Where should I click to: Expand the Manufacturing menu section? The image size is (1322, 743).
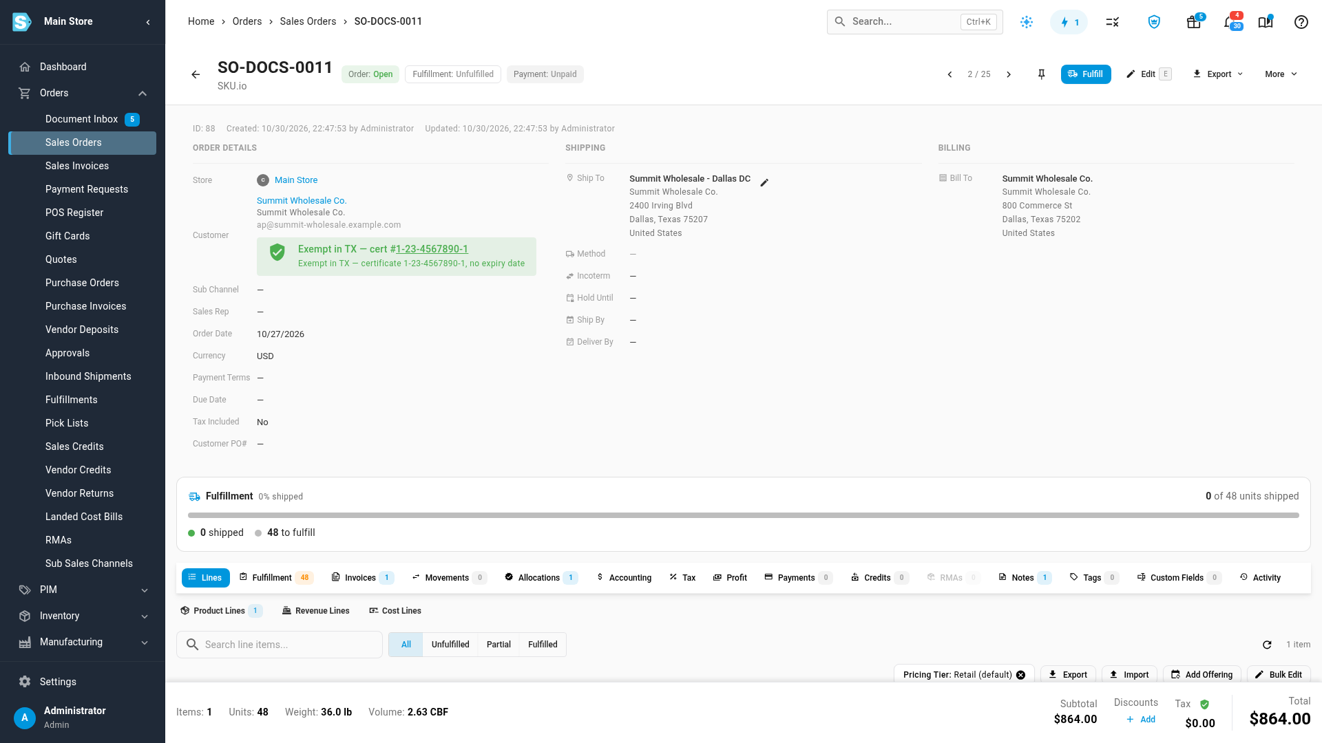click(145, 643)
